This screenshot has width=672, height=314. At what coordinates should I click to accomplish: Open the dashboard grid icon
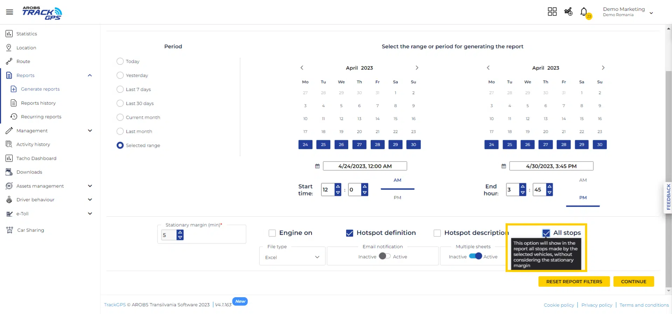[x=552, y=12]
